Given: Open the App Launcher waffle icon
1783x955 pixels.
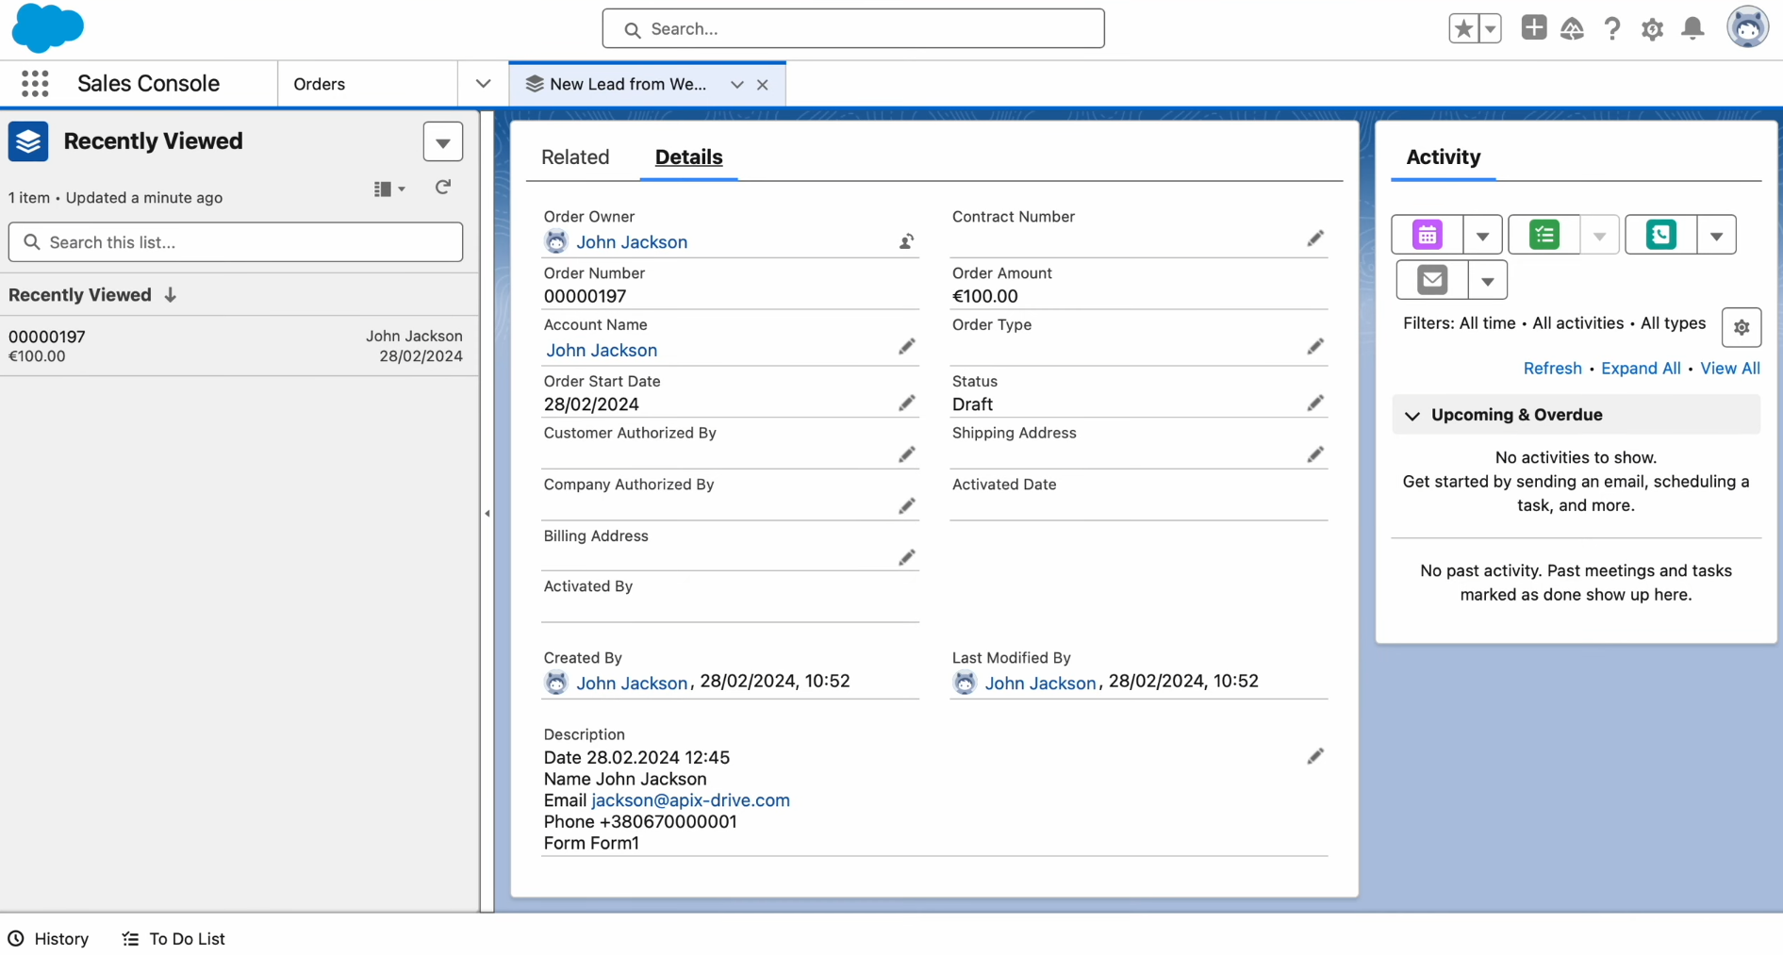Looking at the screenshot, I should point(35,83).
